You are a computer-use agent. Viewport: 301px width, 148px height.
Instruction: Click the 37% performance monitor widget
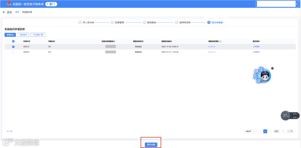pyautogui.click(x=290, y=115)
